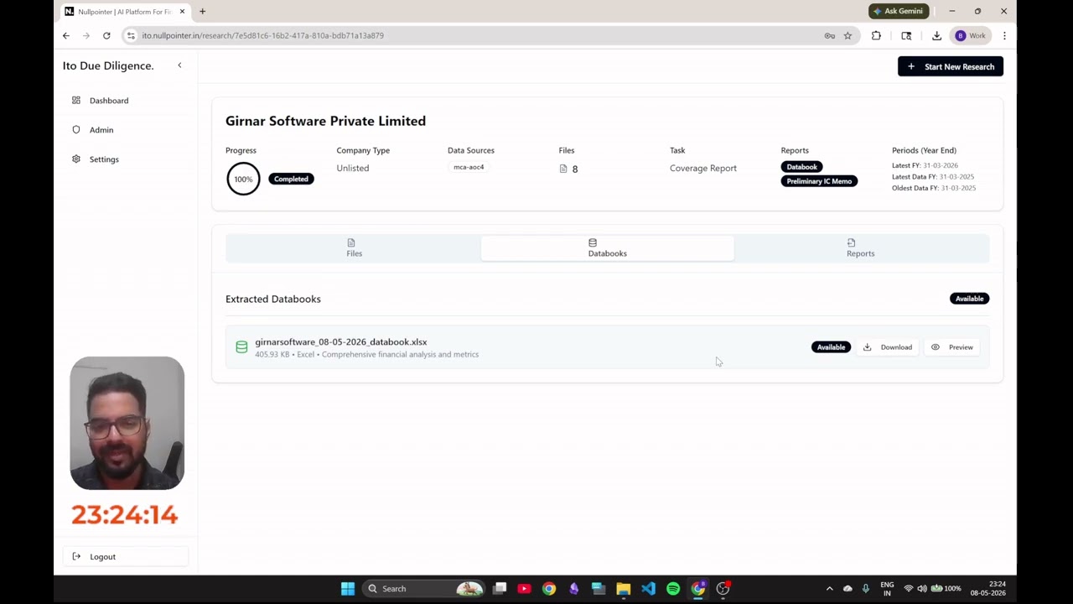
Task: Open Obsidian from the taskbar
Action: (x=573, y=589)
